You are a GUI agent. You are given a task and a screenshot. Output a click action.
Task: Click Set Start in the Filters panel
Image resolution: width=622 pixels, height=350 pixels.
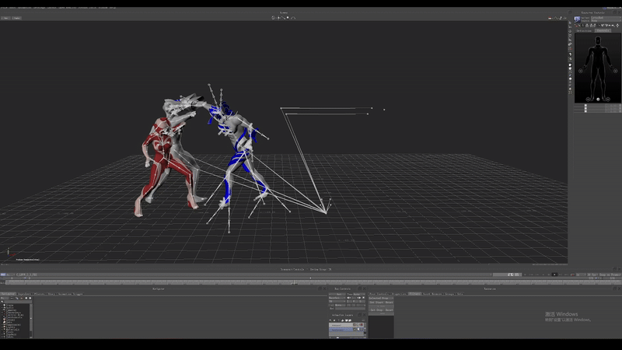tap(376, 303)
